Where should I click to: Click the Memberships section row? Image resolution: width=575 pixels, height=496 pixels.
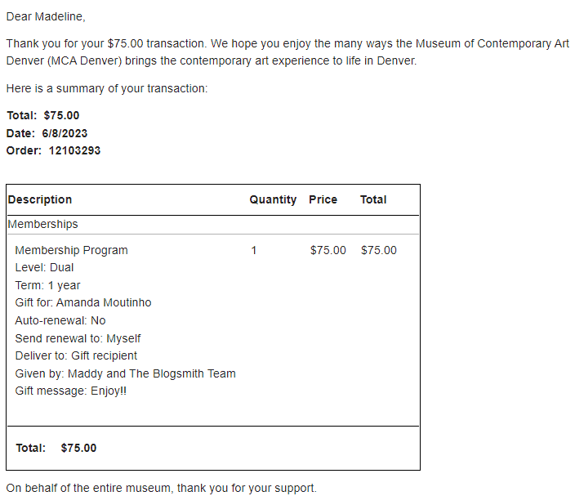pos(213,224)
